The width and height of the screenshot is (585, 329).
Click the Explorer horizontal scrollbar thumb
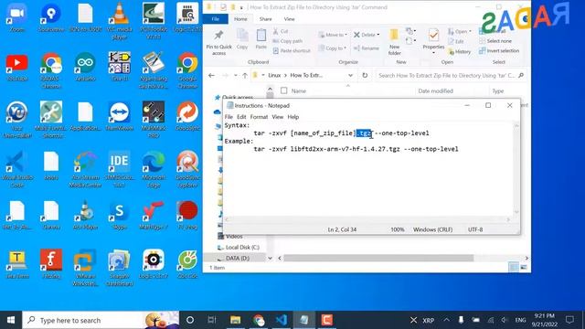coord(378,258)
